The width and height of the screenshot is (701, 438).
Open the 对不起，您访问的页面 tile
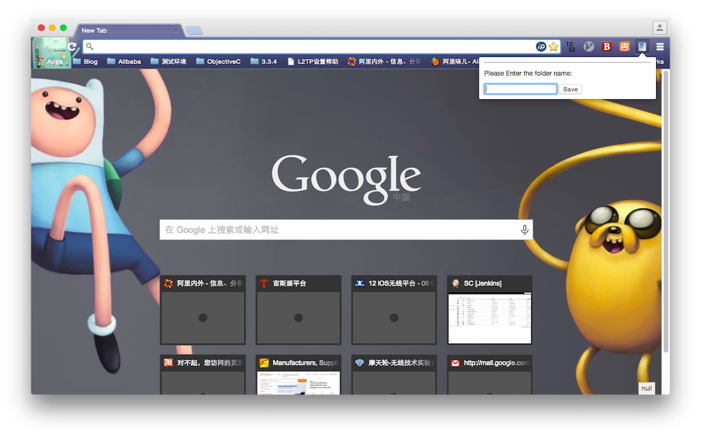(x=203, y=374)
